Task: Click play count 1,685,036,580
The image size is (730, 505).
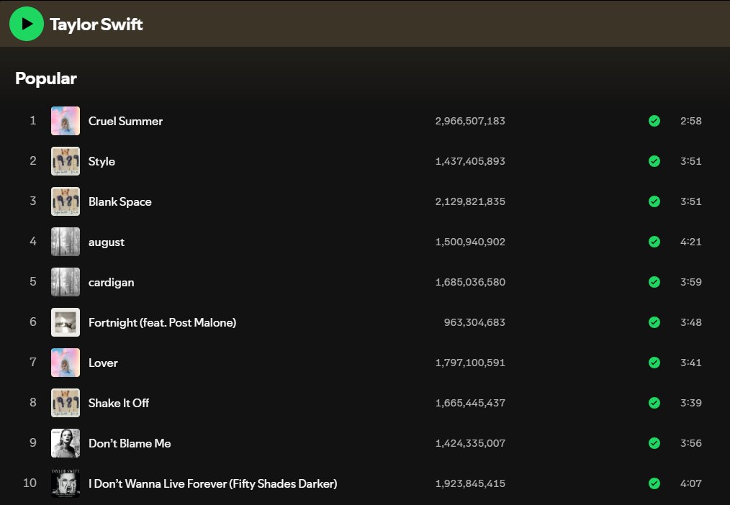Action: pos(470,282)
